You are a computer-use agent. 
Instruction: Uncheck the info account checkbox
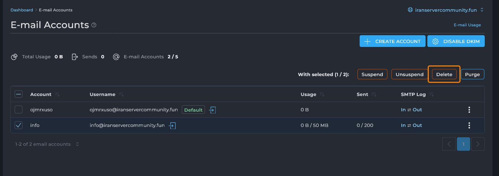19,126
